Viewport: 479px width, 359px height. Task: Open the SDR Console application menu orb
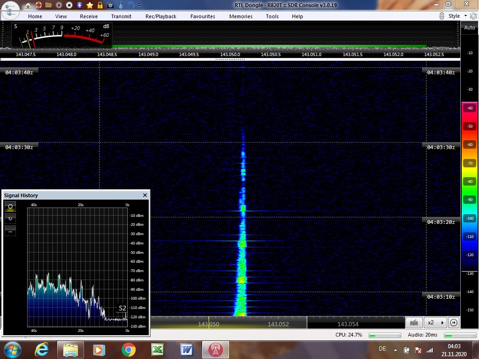11,10
